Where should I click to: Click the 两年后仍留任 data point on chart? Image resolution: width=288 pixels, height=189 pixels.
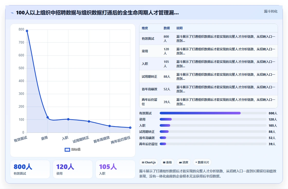[130, 128]
